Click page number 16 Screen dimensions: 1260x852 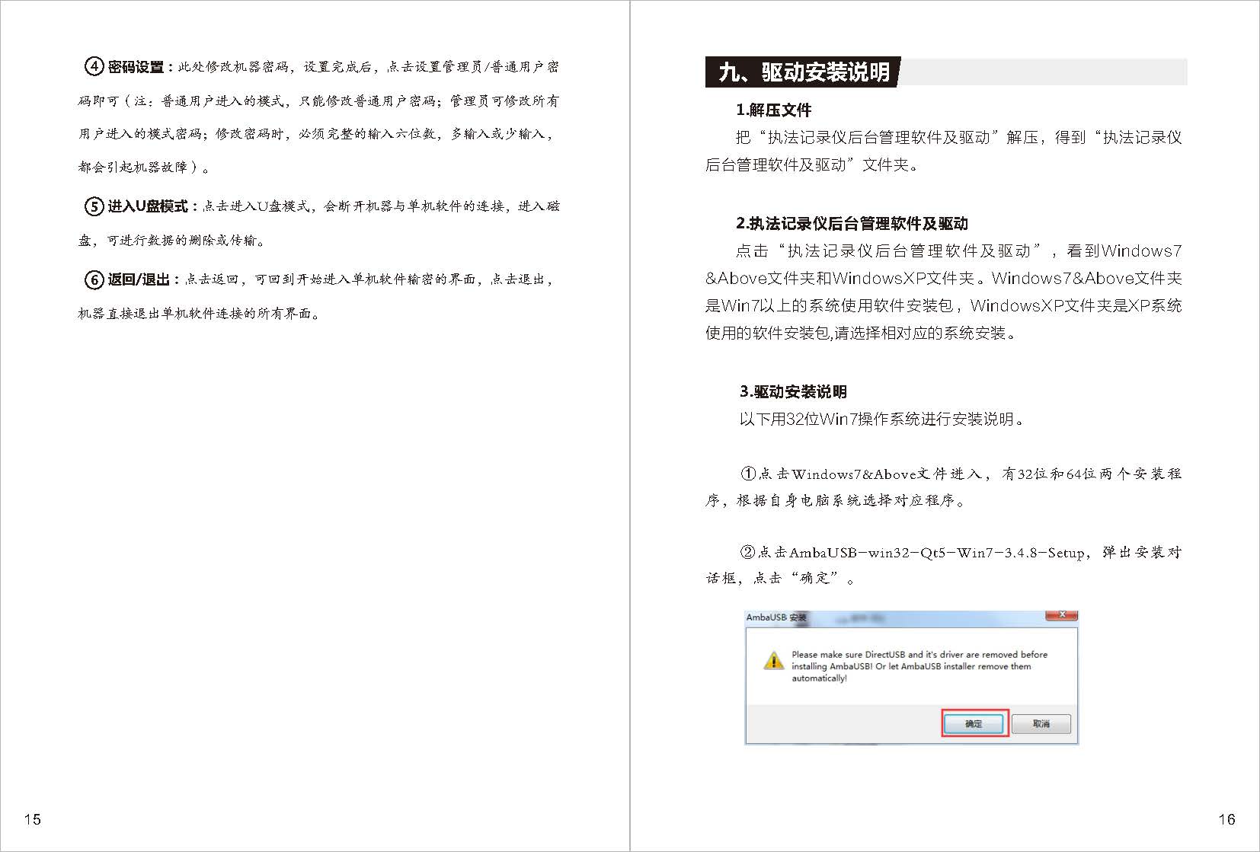click(x=1226, y=819)
